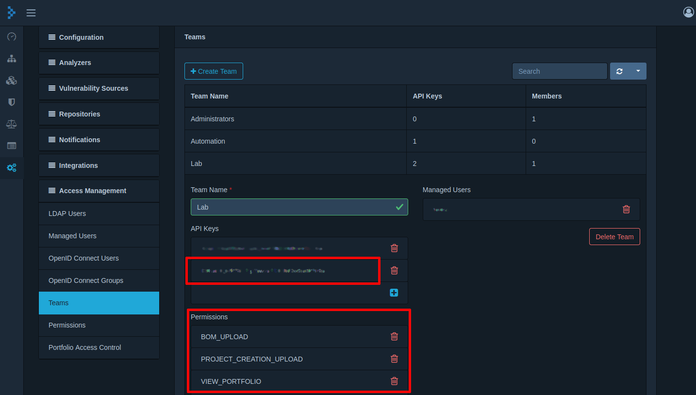This screenshot has height=395, width=696.
Task: Open the Dashboard via the speedometer icon
Action: click(x=11, y=36)
